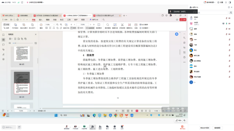234x131 pixels.
Task: Click the print icon in the quick access bar
Action: pos(18,20)
